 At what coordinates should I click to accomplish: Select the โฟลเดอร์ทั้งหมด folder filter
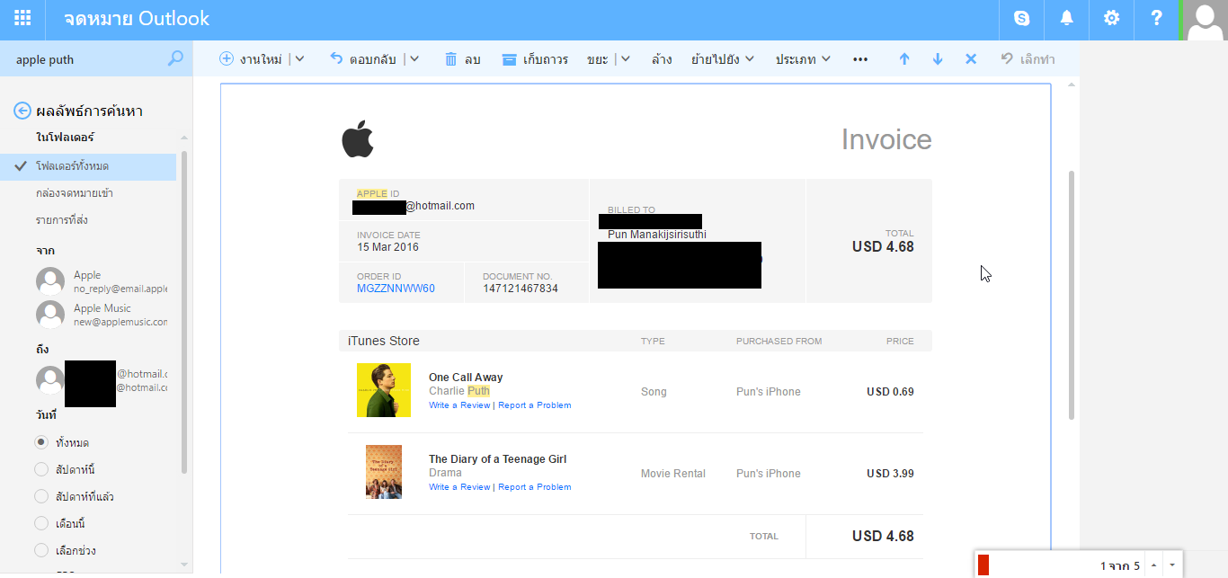tap(88, 166)
